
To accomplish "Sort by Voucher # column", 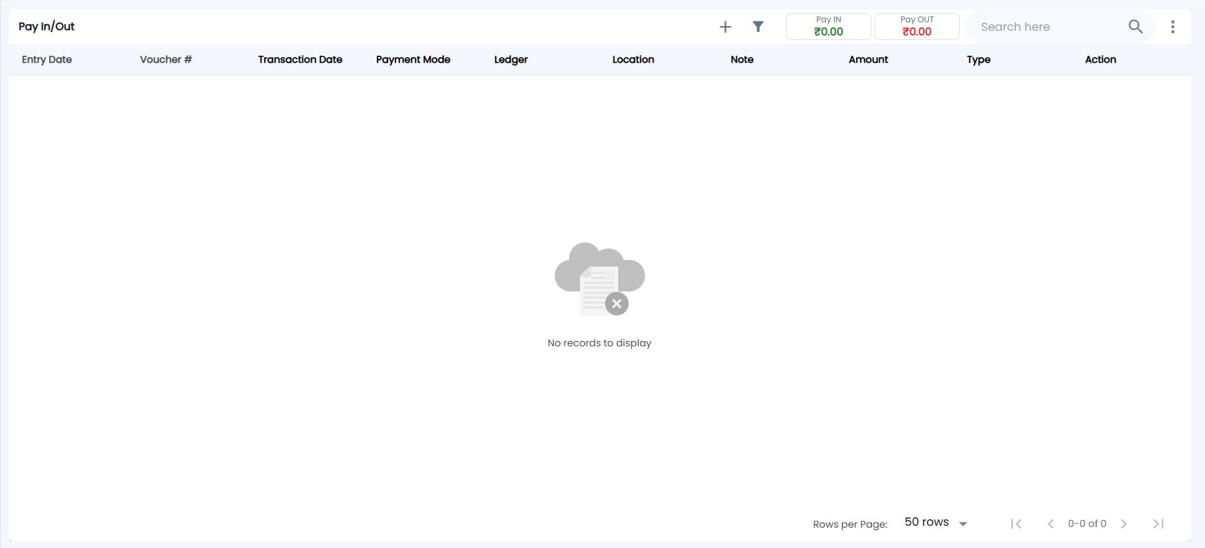I will tap(166, 60).
